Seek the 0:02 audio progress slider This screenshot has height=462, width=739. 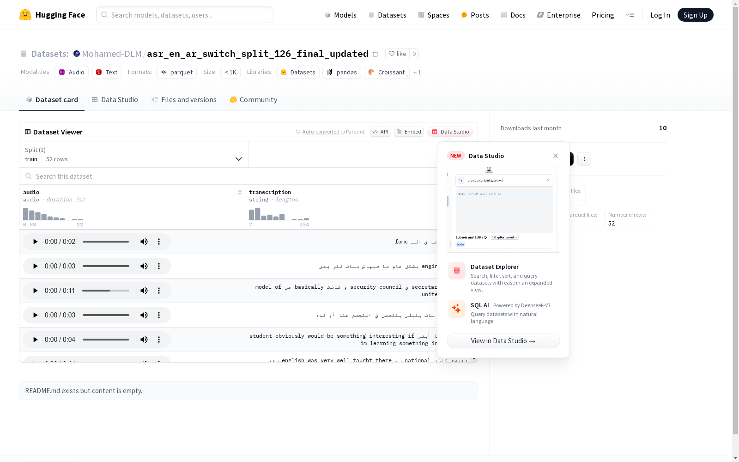point(106,242)
